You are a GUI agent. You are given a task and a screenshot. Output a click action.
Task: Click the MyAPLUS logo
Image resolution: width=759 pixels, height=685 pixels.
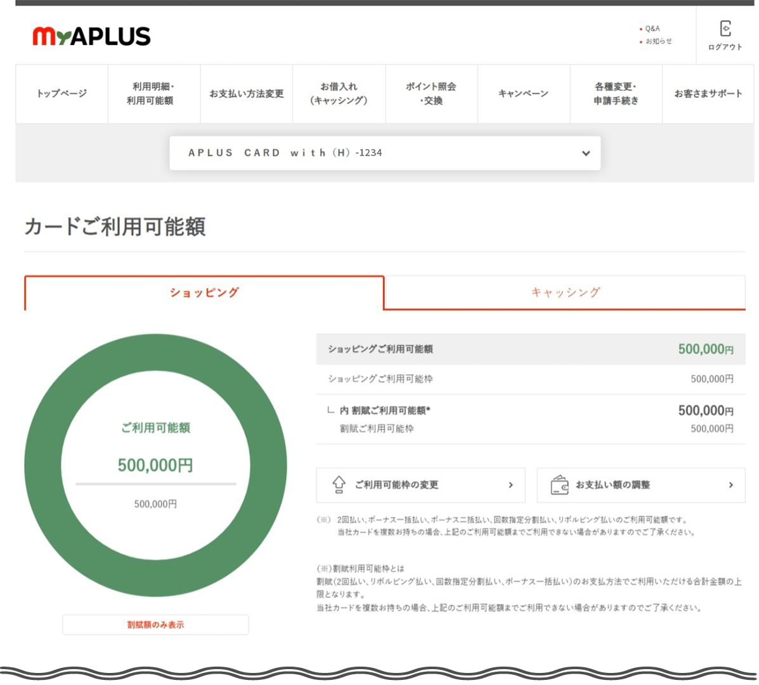point(91,36)
